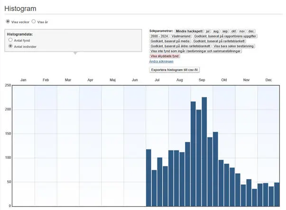Click the 'Godkänt, baserat på raritetsblankett' tag

click(x=219, y=41)
